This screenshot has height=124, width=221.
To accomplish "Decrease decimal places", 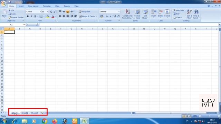I will tap(118, 16).
